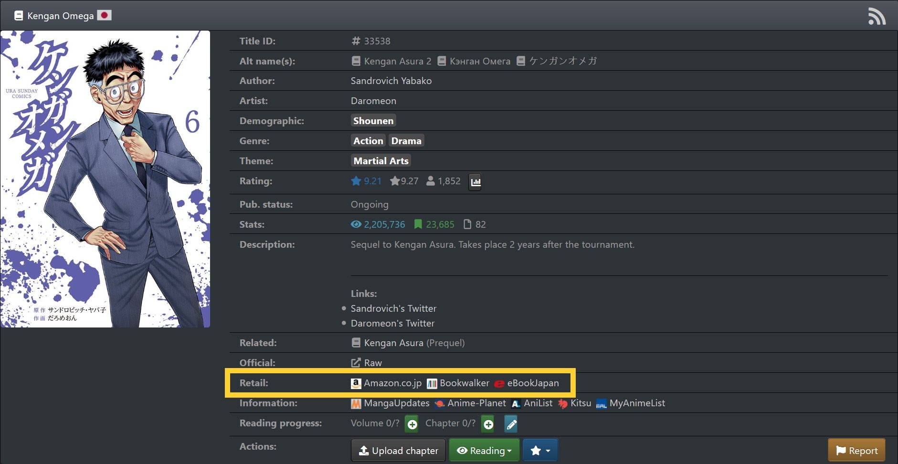Click the Title ID number 33538

coord(377,41)
